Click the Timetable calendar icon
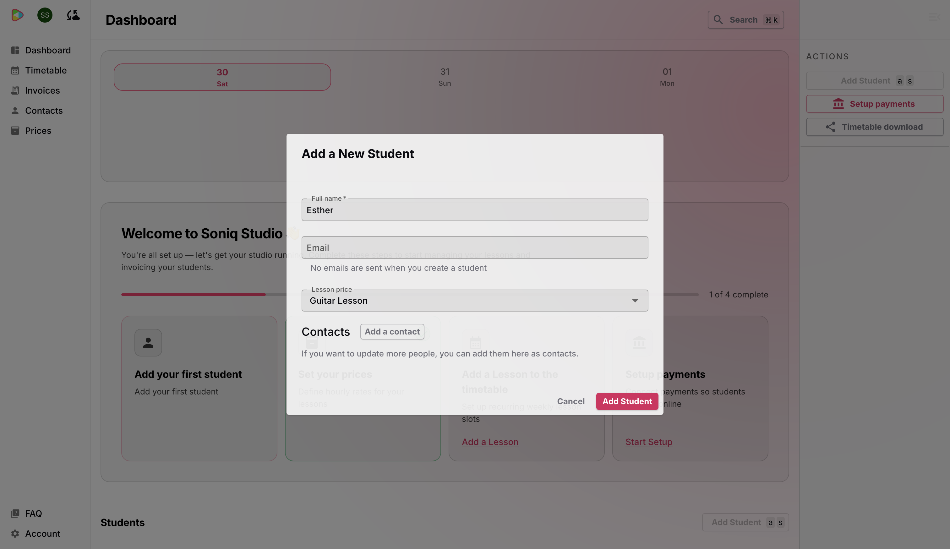The height and width of the screenshot is (549, 950). tap(15, 70)
